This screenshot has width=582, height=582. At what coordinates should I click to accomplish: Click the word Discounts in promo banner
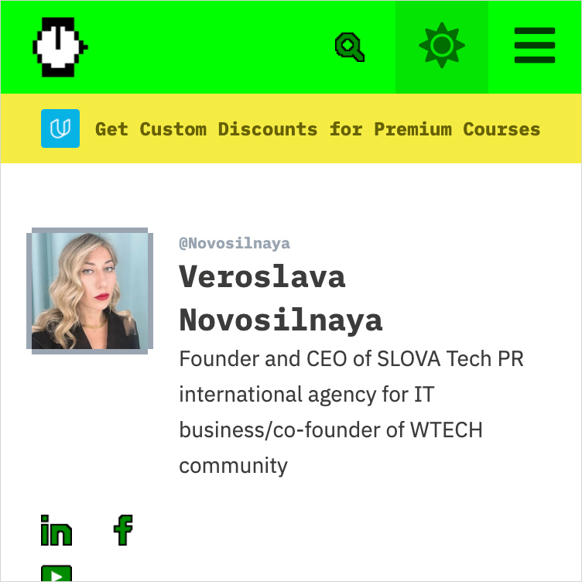point(268,129)
